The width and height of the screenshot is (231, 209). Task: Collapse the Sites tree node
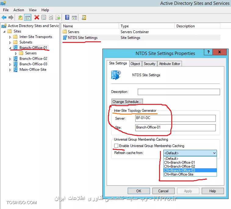point(5,31)
